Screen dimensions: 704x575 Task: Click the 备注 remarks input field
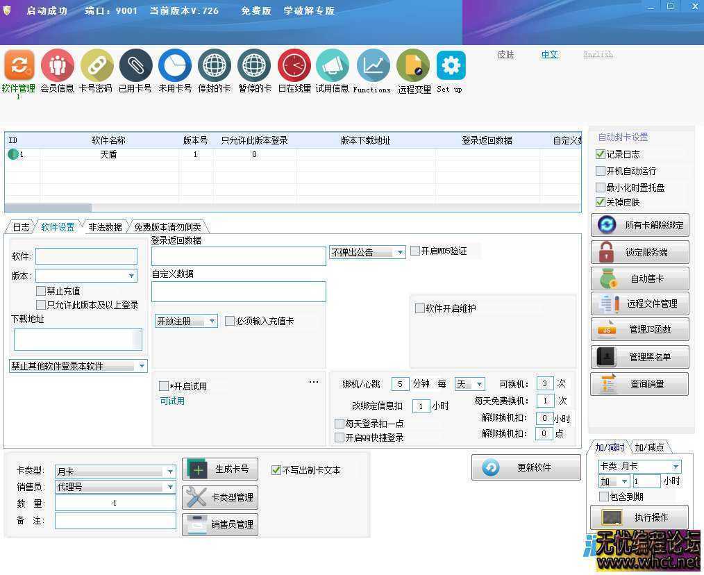115,520
